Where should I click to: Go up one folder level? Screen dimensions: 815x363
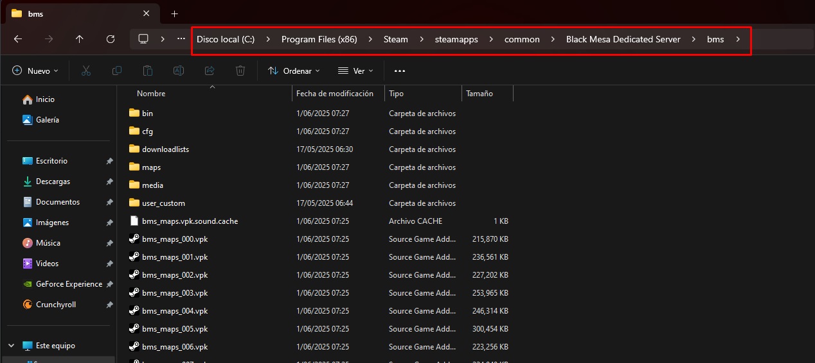click(80, 39)
